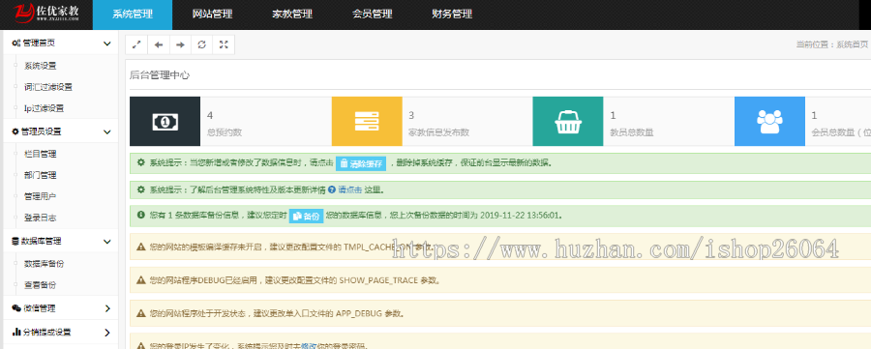Click the 清除缓存 button

pyautogui.click(x=361, y=163)
